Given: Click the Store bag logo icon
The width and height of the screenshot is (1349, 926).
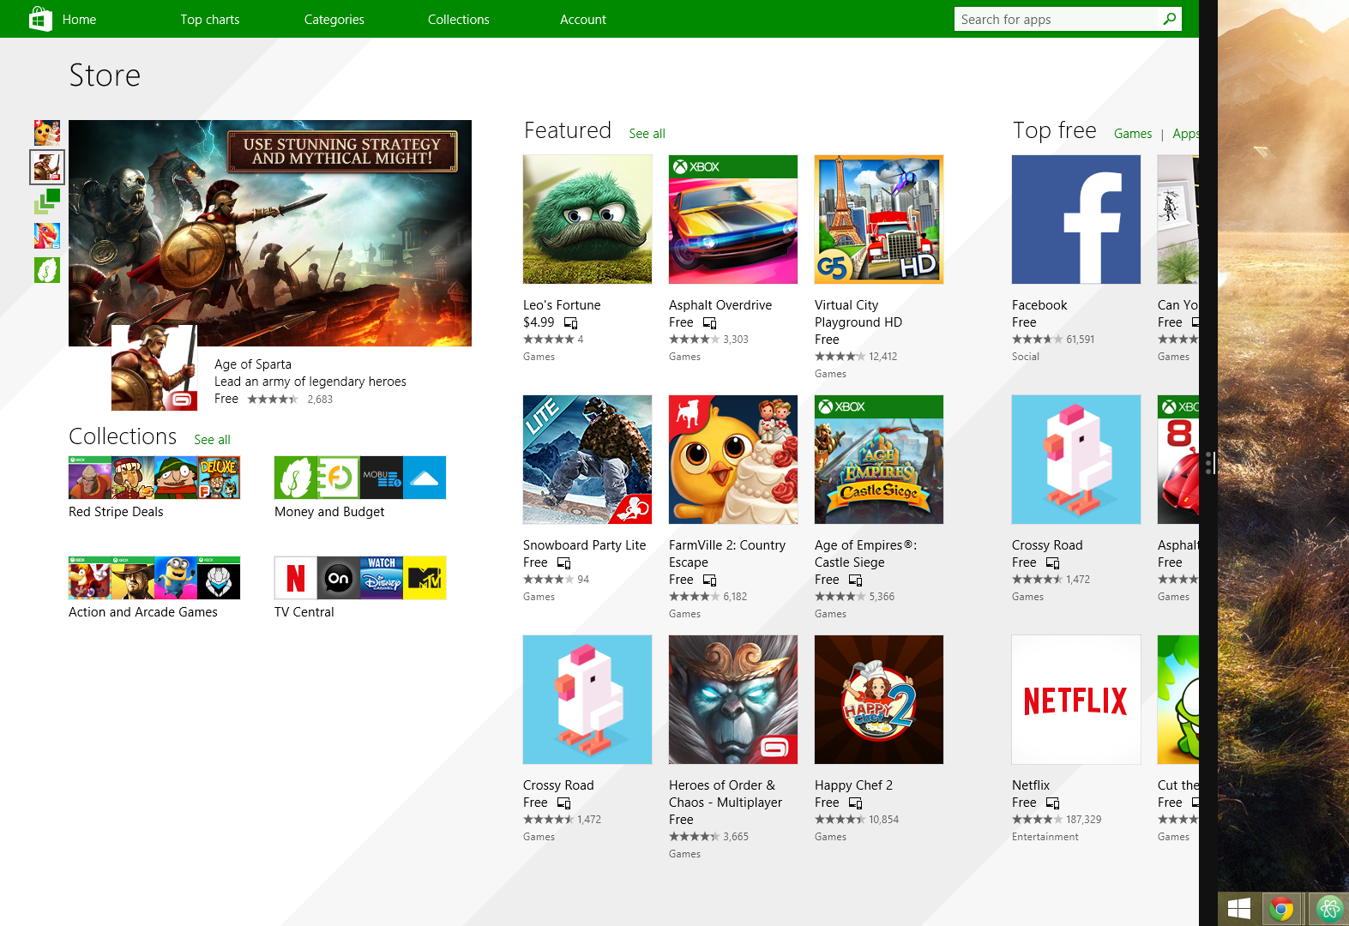Looking at the screenshot, I should pos(40,19).
